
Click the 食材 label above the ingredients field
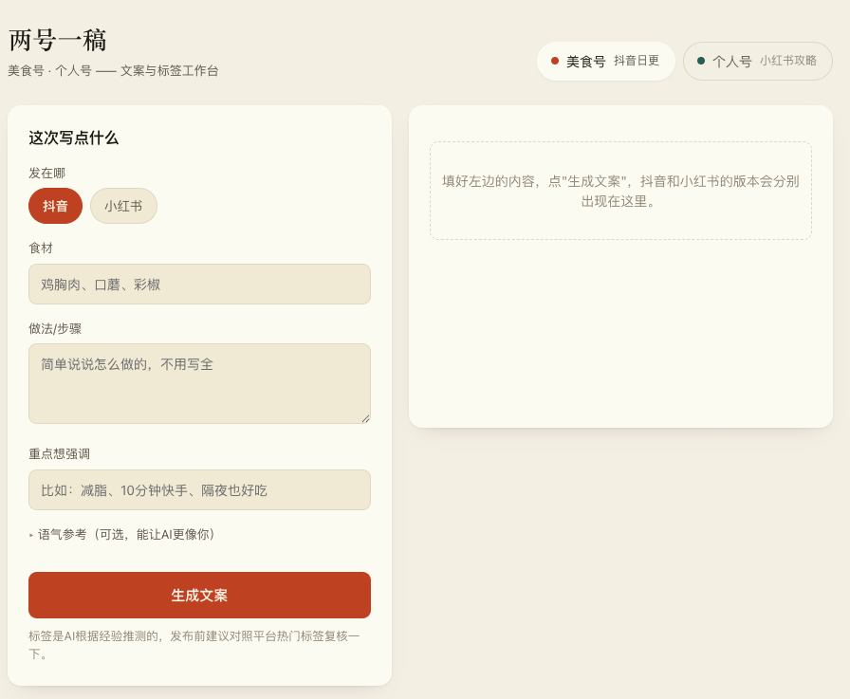tap(41, 248)
